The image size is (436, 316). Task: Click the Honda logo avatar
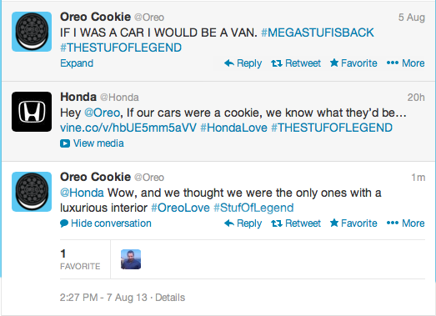coord(32,112)
